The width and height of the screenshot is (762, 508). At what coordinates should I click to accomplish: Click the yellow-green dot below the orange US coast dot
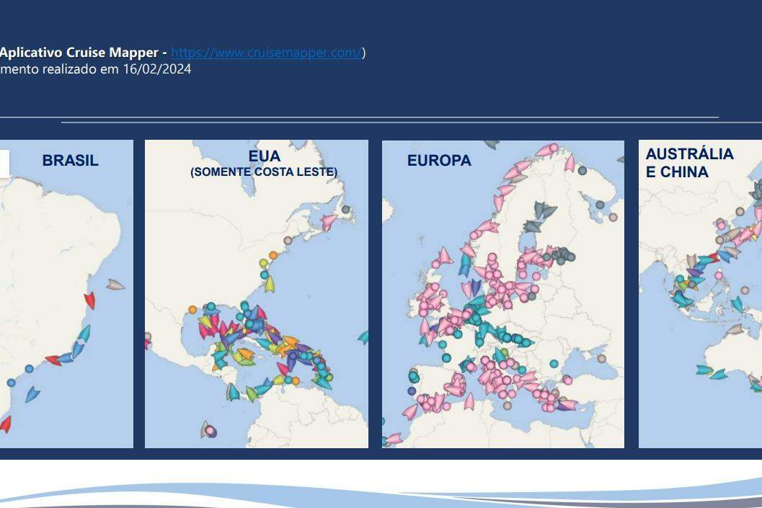pyautogui.click(x=263, y=263)
